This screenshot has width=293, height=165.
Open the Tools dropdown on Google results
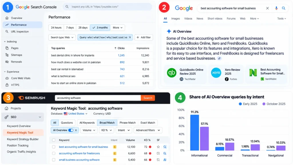click(x=282, y=19)
